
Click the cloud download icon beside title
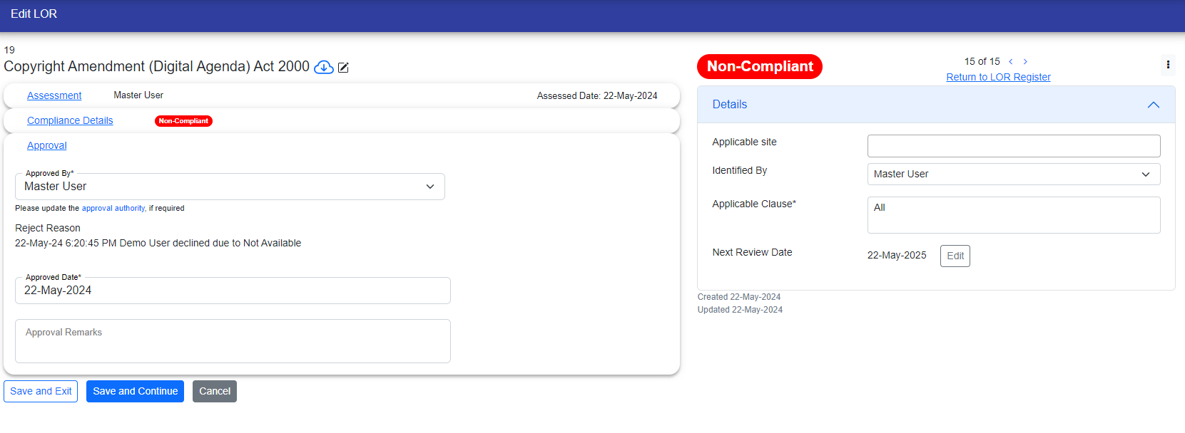[324, 67]
